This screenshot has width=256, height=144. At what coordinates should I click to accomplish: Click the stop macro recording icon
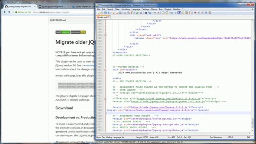pyautogui.click(x=199, y=13)
